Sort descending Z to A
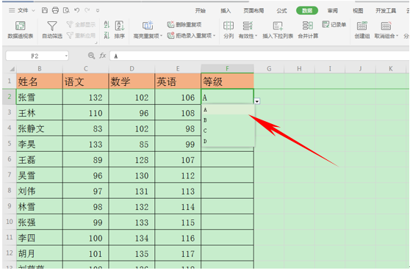The image size is (410, 273). 107,35
